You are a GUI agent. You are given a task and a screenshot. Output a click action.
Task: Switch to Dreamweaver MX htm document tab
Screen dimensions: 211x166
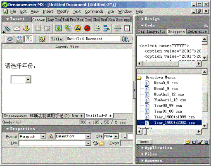coord(43,116)
